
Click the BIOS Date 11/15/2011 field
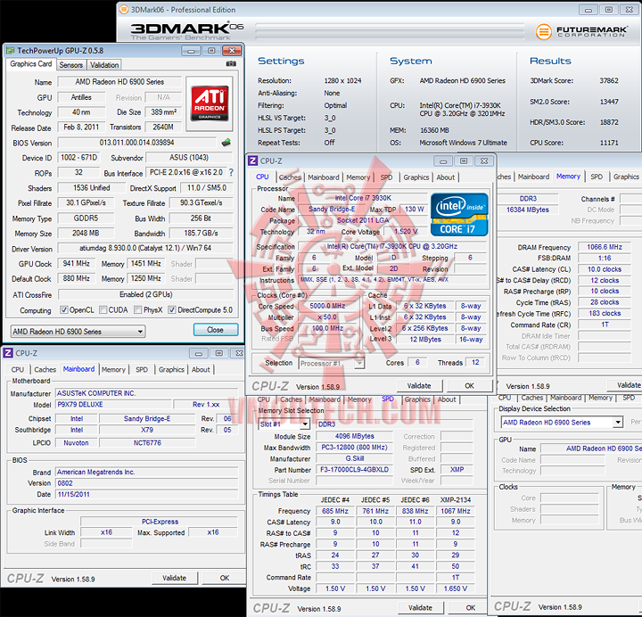click(x=146, y=494)
